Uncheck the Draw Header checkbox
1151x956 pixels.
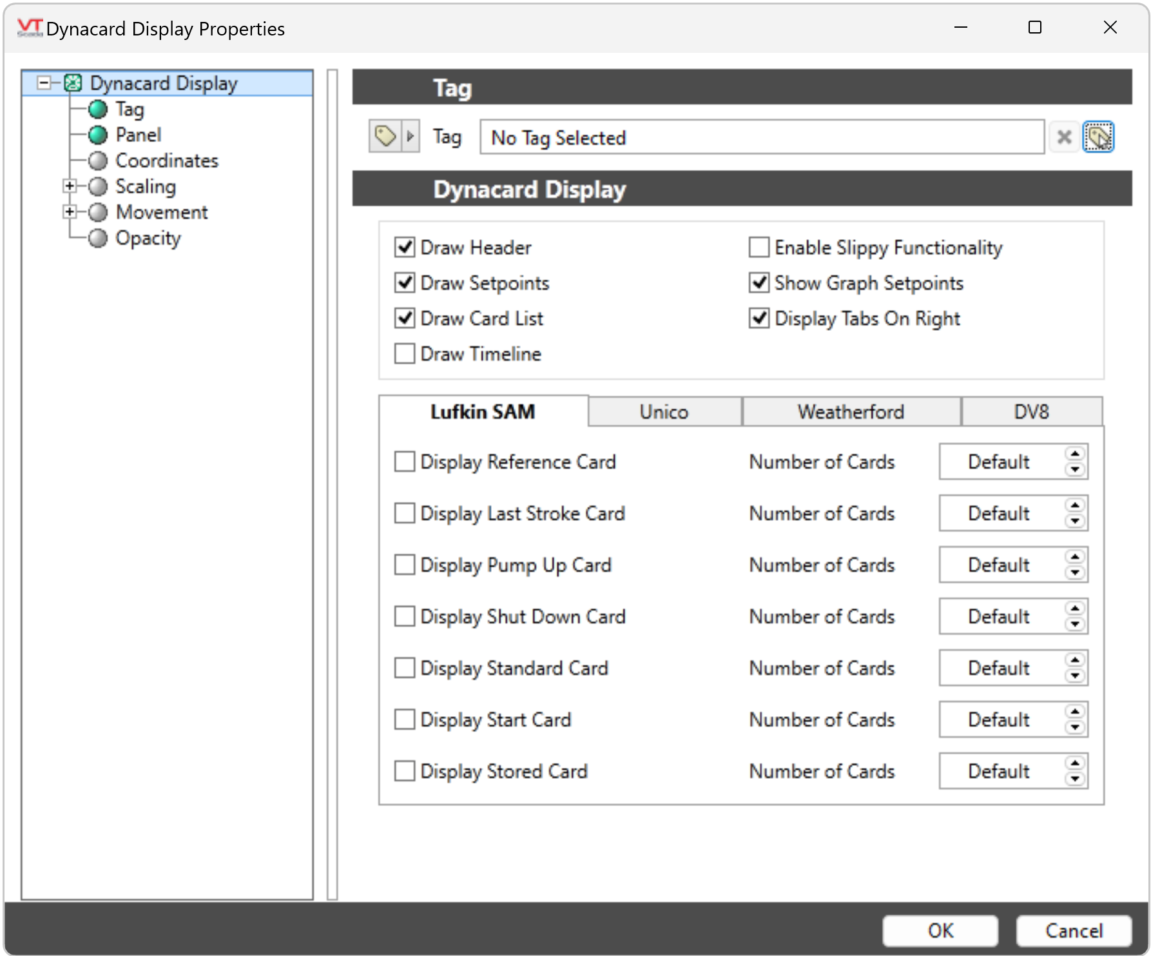pos(404,247)
